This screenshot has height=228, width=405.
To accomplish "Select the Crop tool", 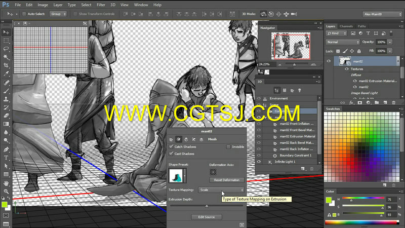I will pos(6,65).
